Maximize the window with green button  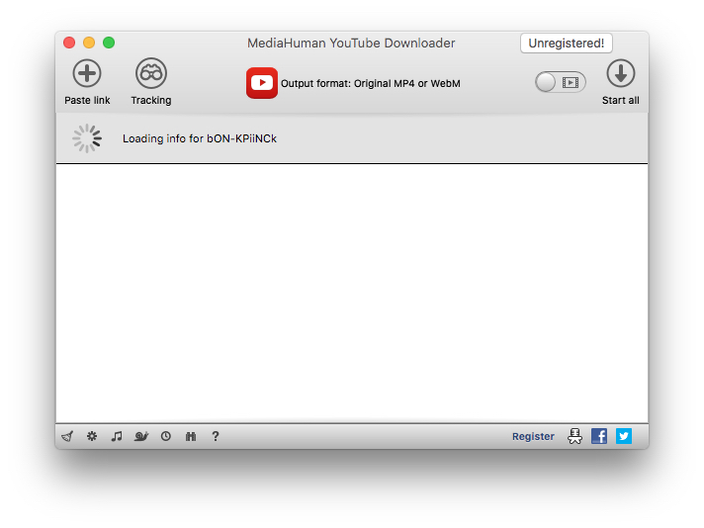pos(109,43)
